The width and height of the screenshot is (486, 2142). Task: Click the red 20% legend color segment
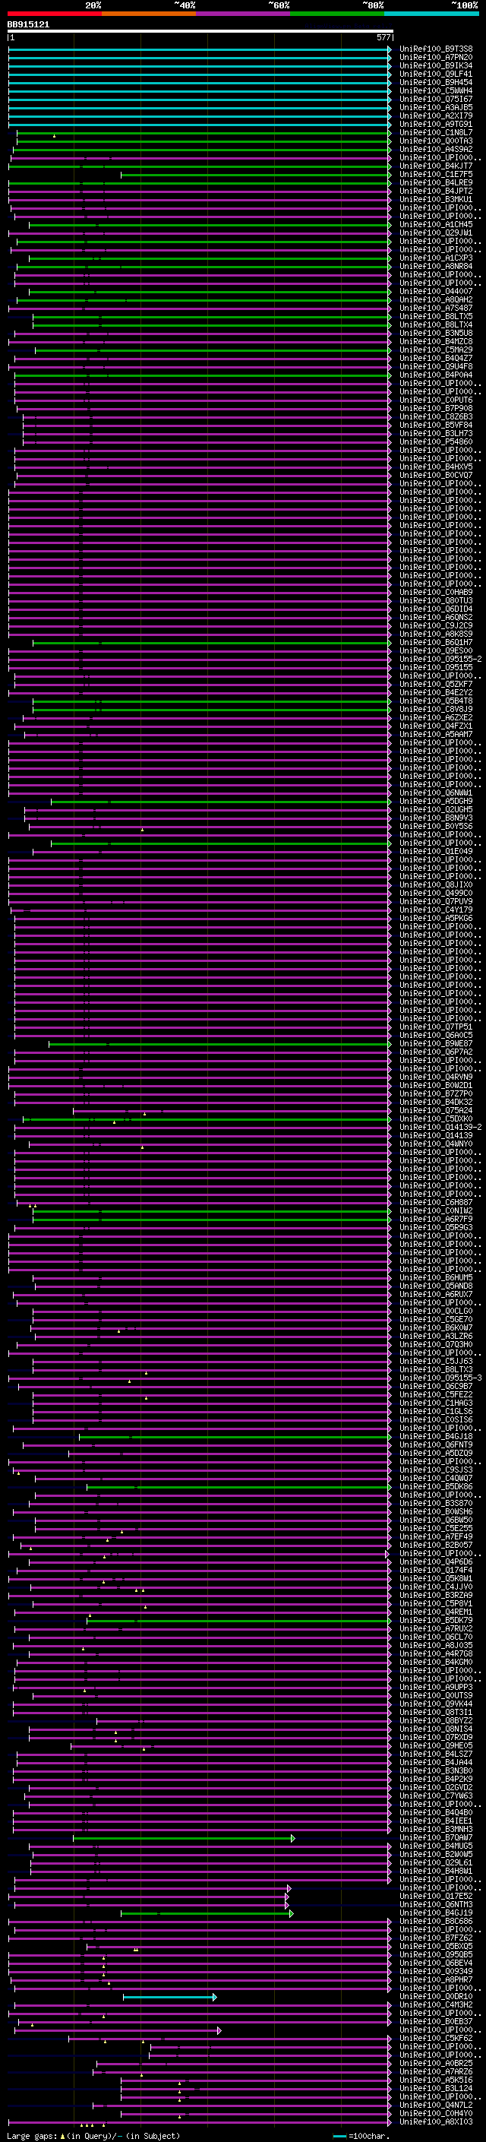(54, 14)
